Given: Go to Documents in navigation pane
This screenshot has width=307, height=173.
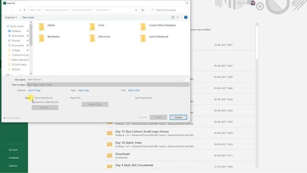Looking at the screenshot, I should coord(16,45).
